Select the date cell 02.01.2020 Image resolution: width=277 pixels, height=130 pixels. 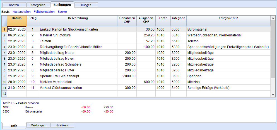click(17, 29)
